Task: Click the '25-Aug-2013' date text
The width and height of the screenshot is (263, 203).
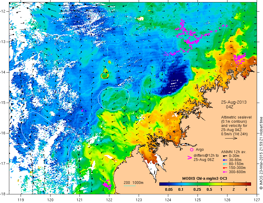Action: pos(234,102)
